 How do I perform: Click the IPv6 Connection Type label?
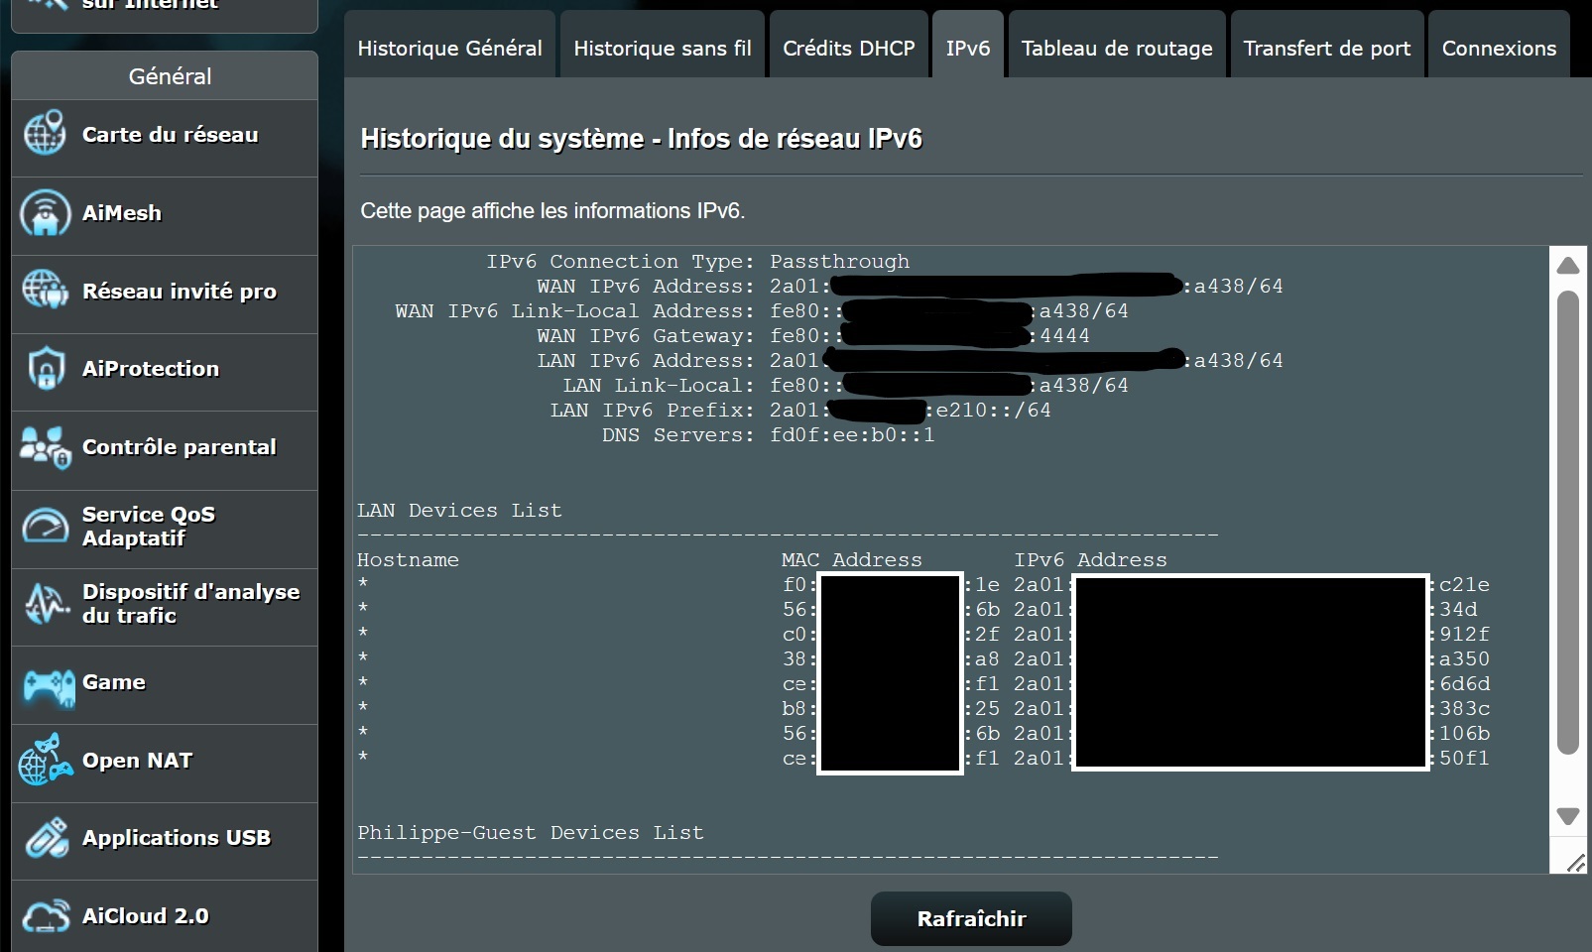click(620, 262)
